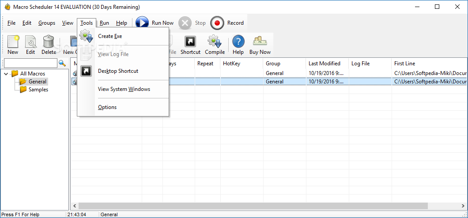Click the horizontal scrollbar left arrow
468x218 pixels.
pos(75,206)
